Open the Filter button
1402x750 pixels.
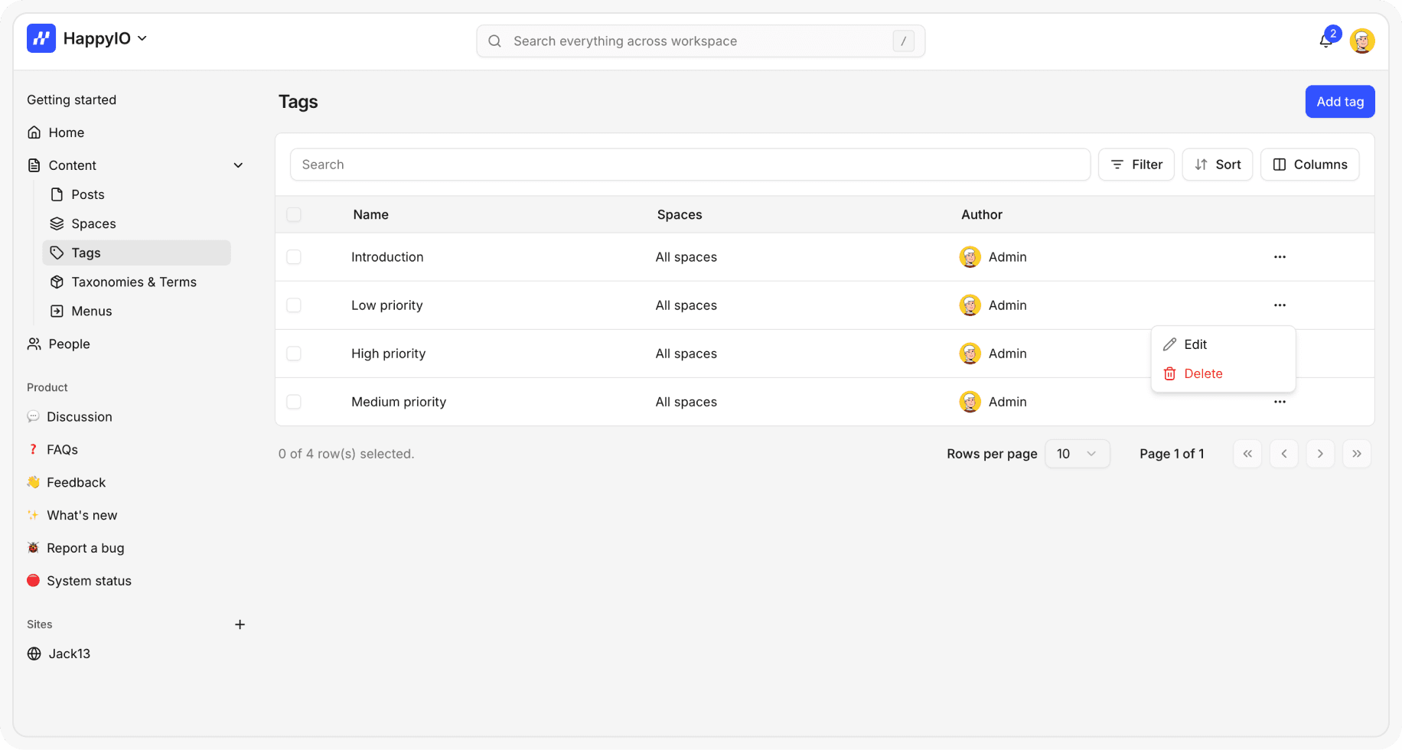[1136, 165]
